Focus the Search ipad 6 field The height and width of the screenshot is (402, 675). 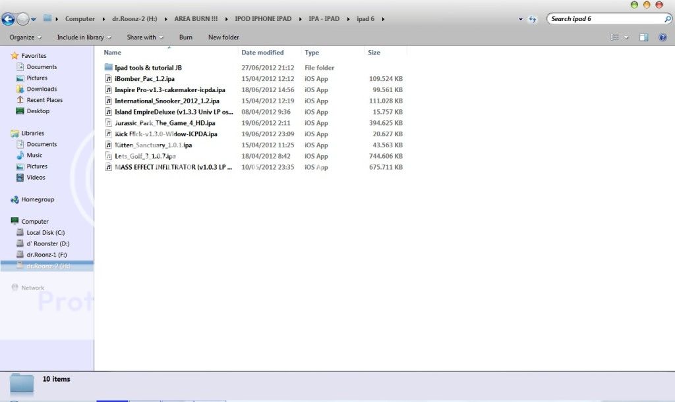point(605,19)
